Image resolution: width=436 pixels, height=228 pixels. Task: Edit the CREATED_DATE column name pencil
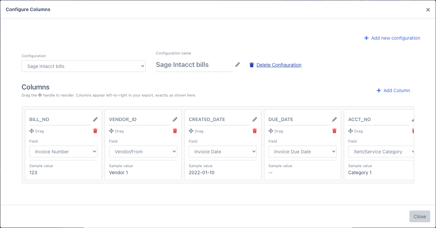tap(255, 119)
